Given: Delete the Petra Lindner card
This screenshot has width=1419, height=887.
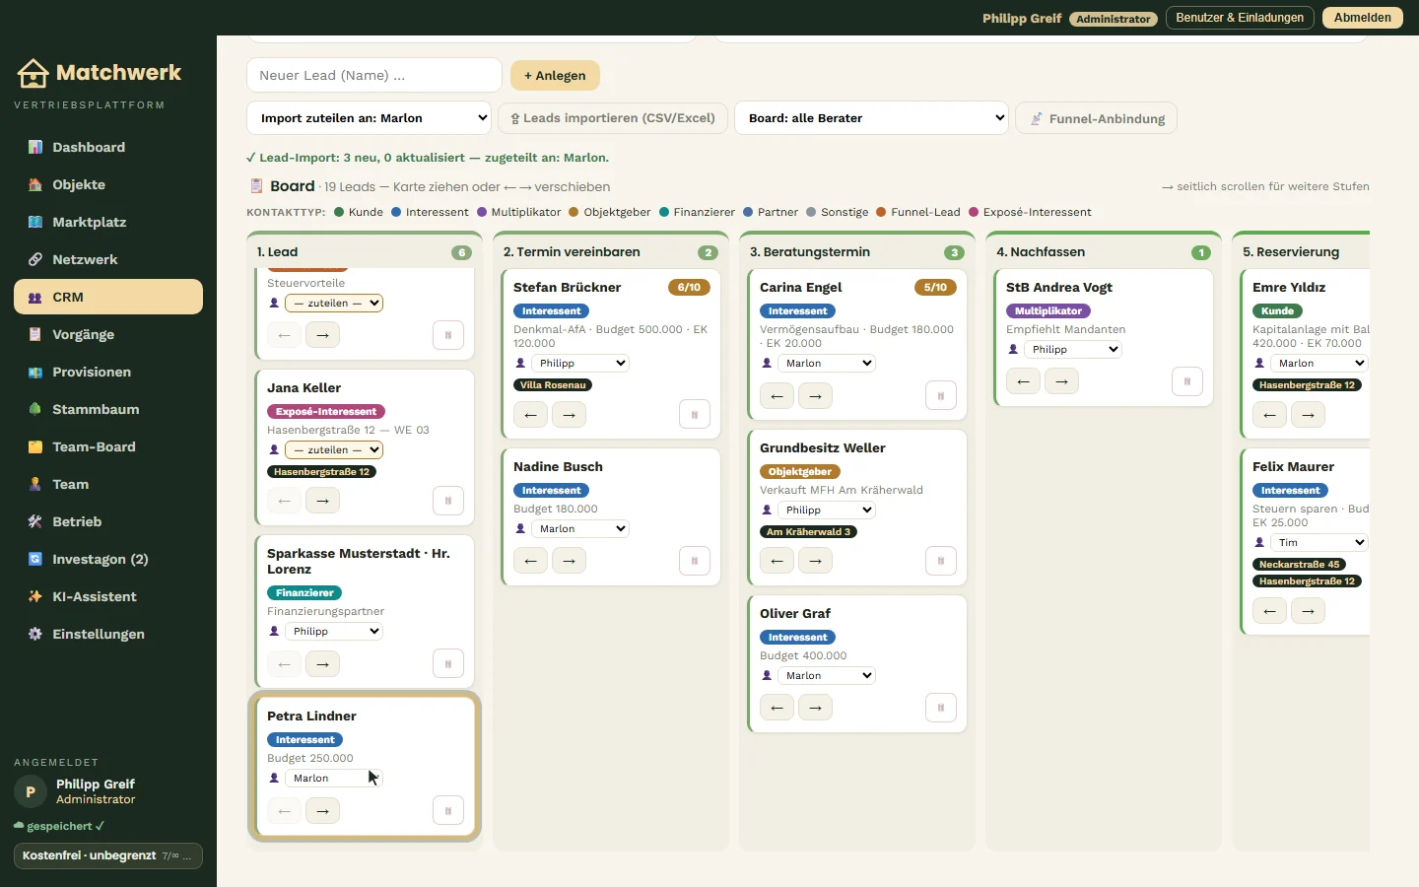Looking at the screenshot, I should [448, 811].
